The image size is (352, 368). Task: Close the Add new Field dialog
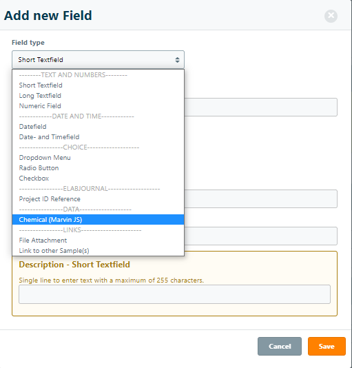click(331, 16)
